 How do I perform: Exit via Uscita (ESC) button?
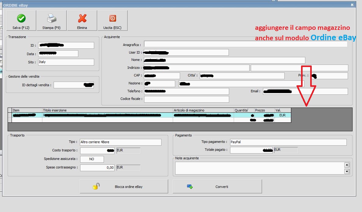(112, 20)
